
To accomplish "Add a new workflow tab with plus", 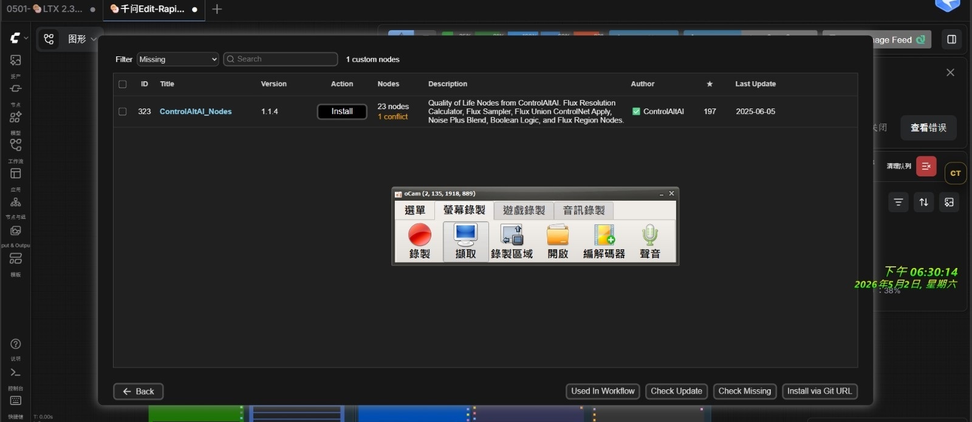I will click(217, 9).
